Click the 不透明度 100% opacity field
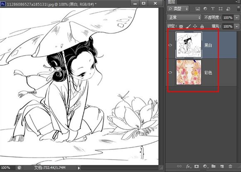The height and width of the screenshot is (172, 241). coord(228,18)
